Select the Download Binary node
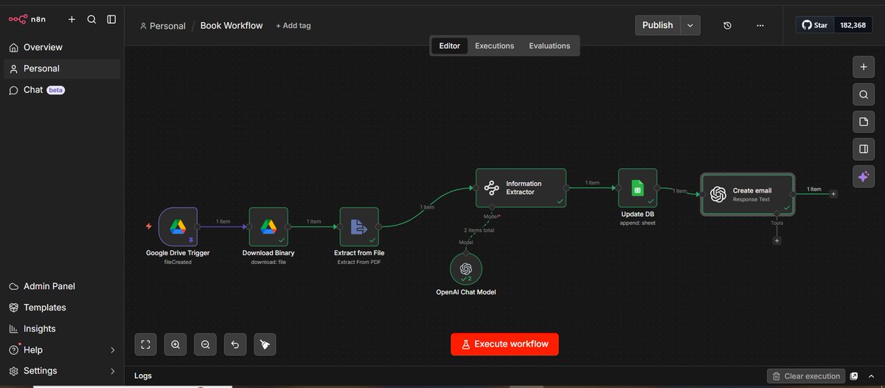The height and width of the screenshot is (388, 885). coord(268,226)
